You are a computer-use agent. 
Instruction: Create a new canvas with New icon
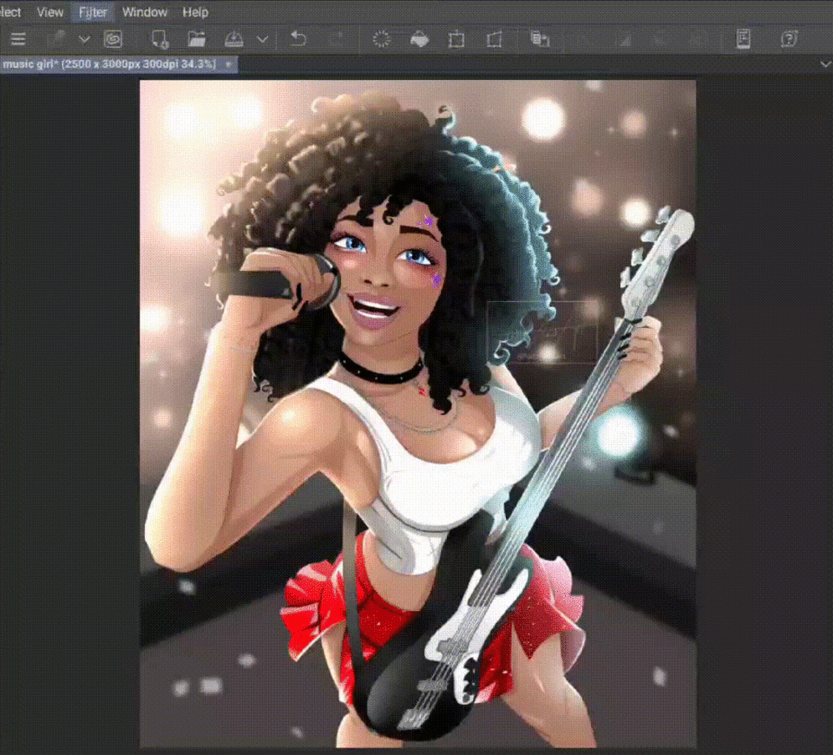coord(160,39)
